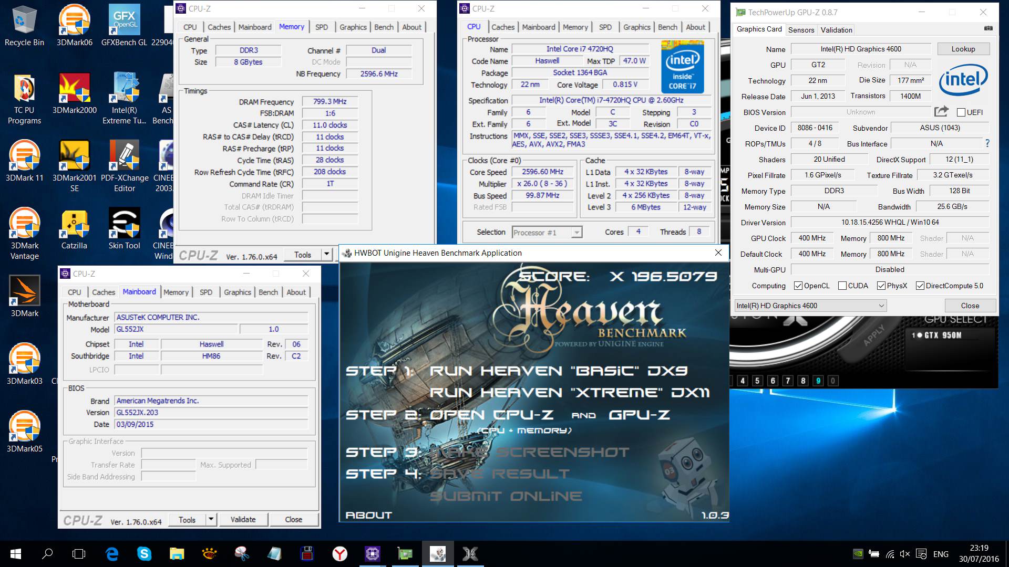Launch 3DMark06 from the desktop
Image resolution: width=1009 pixels, height=567 pixels.
coord(74,25)
